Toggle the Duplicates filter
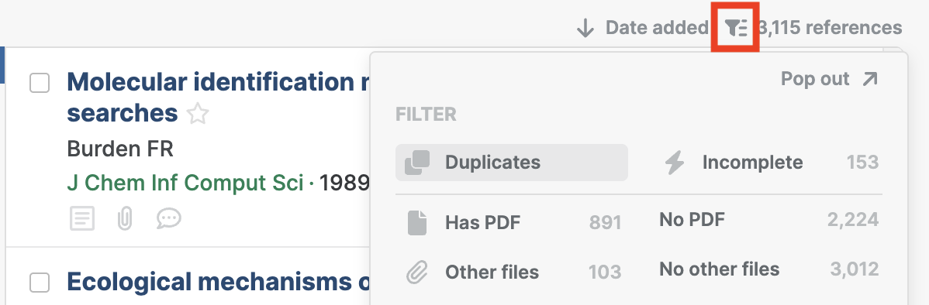The height and width of the screenshot is (305, 929). [x=511, y=163]
